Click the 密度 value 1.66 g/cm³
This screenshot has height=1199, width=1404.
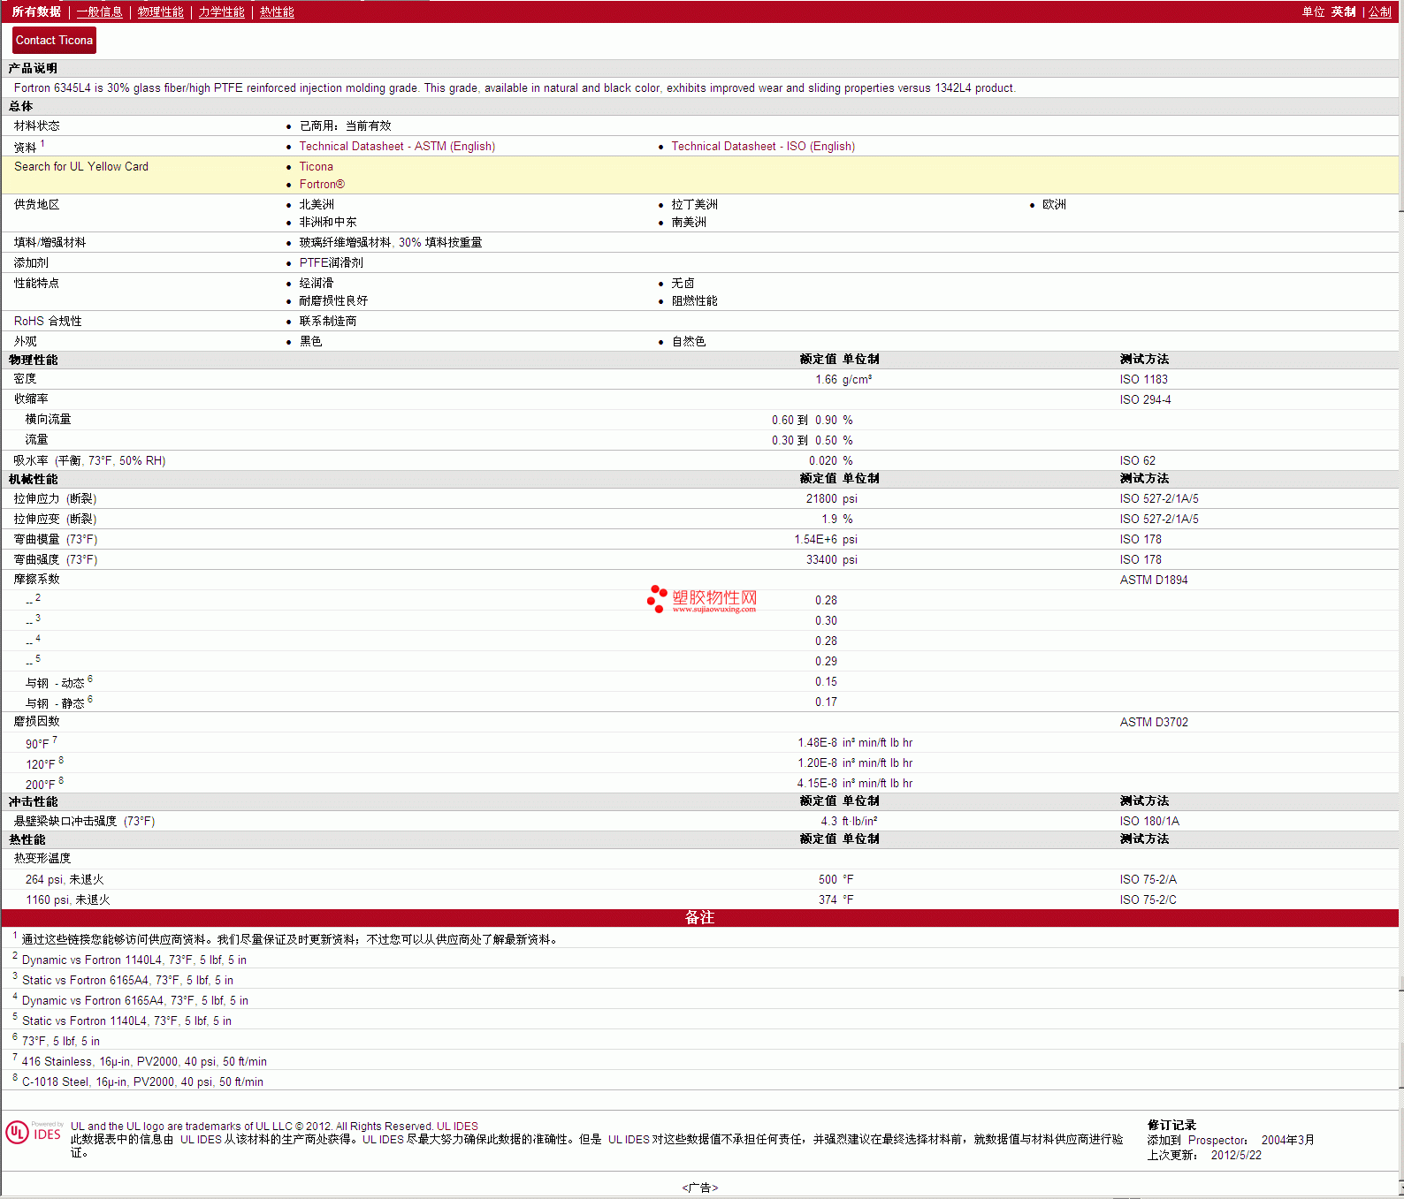click(x=843, y=380)
